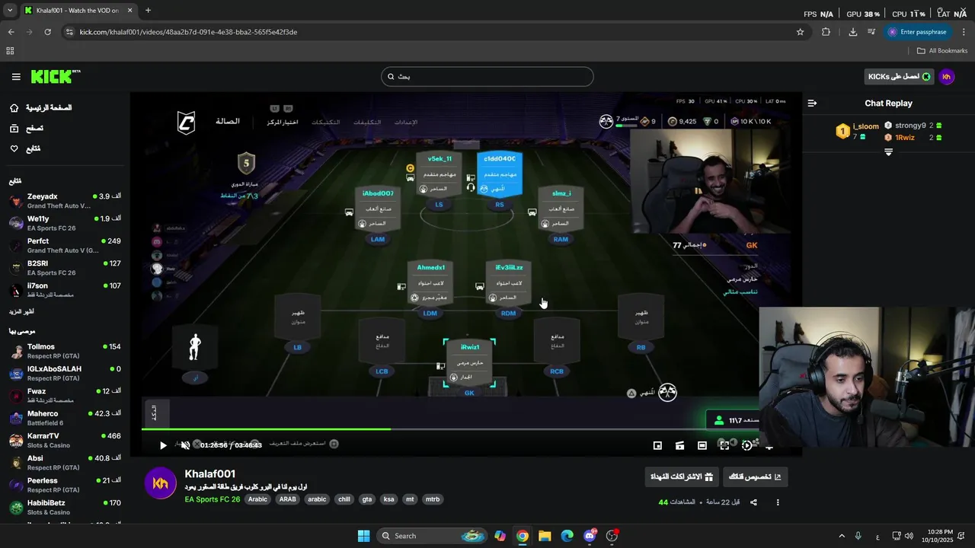
Task: Open IGLxAboSALAH recommended channel
Action: 65,373
